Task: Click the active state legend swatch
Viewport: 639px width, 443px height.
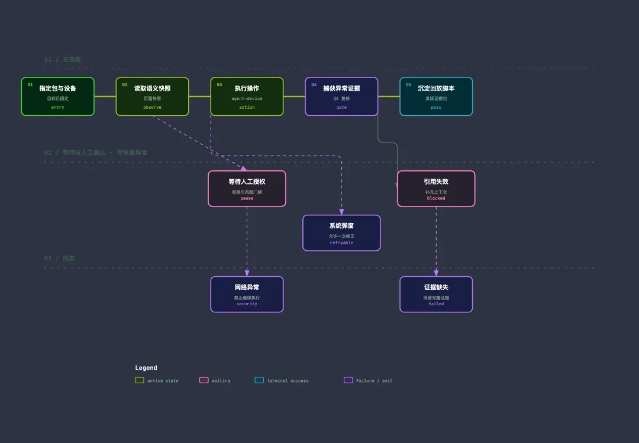Action: pyautogui.click(x=140, y=380)
